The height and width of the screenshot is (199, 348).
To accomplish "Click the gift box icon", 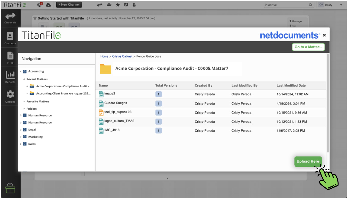I will tap(10, 188).
